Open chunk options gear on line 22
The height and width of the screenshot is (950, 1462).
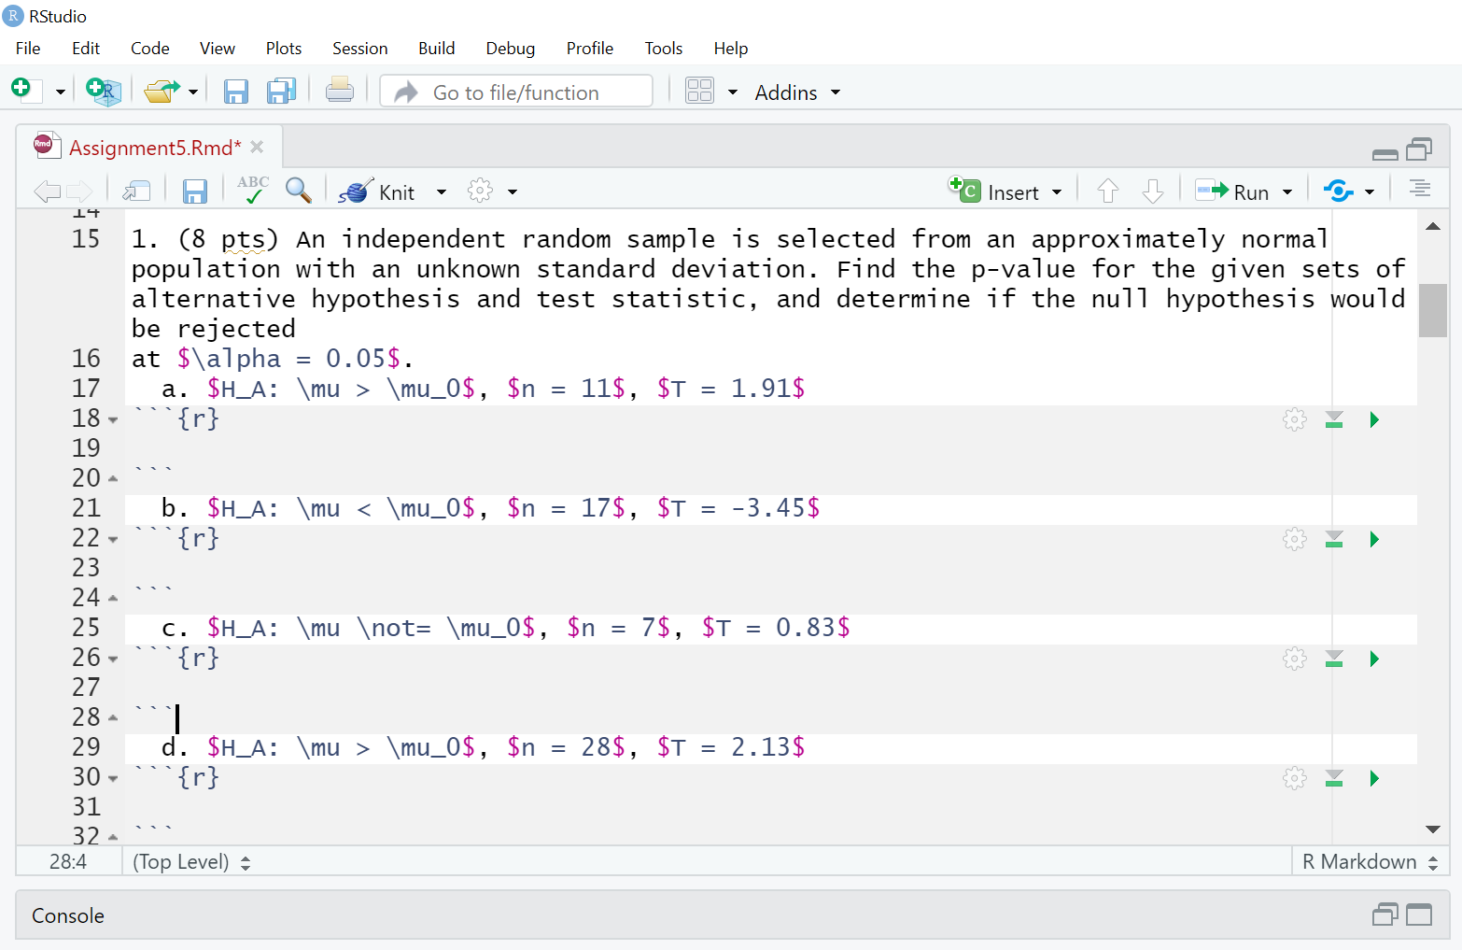(1294, 539)
